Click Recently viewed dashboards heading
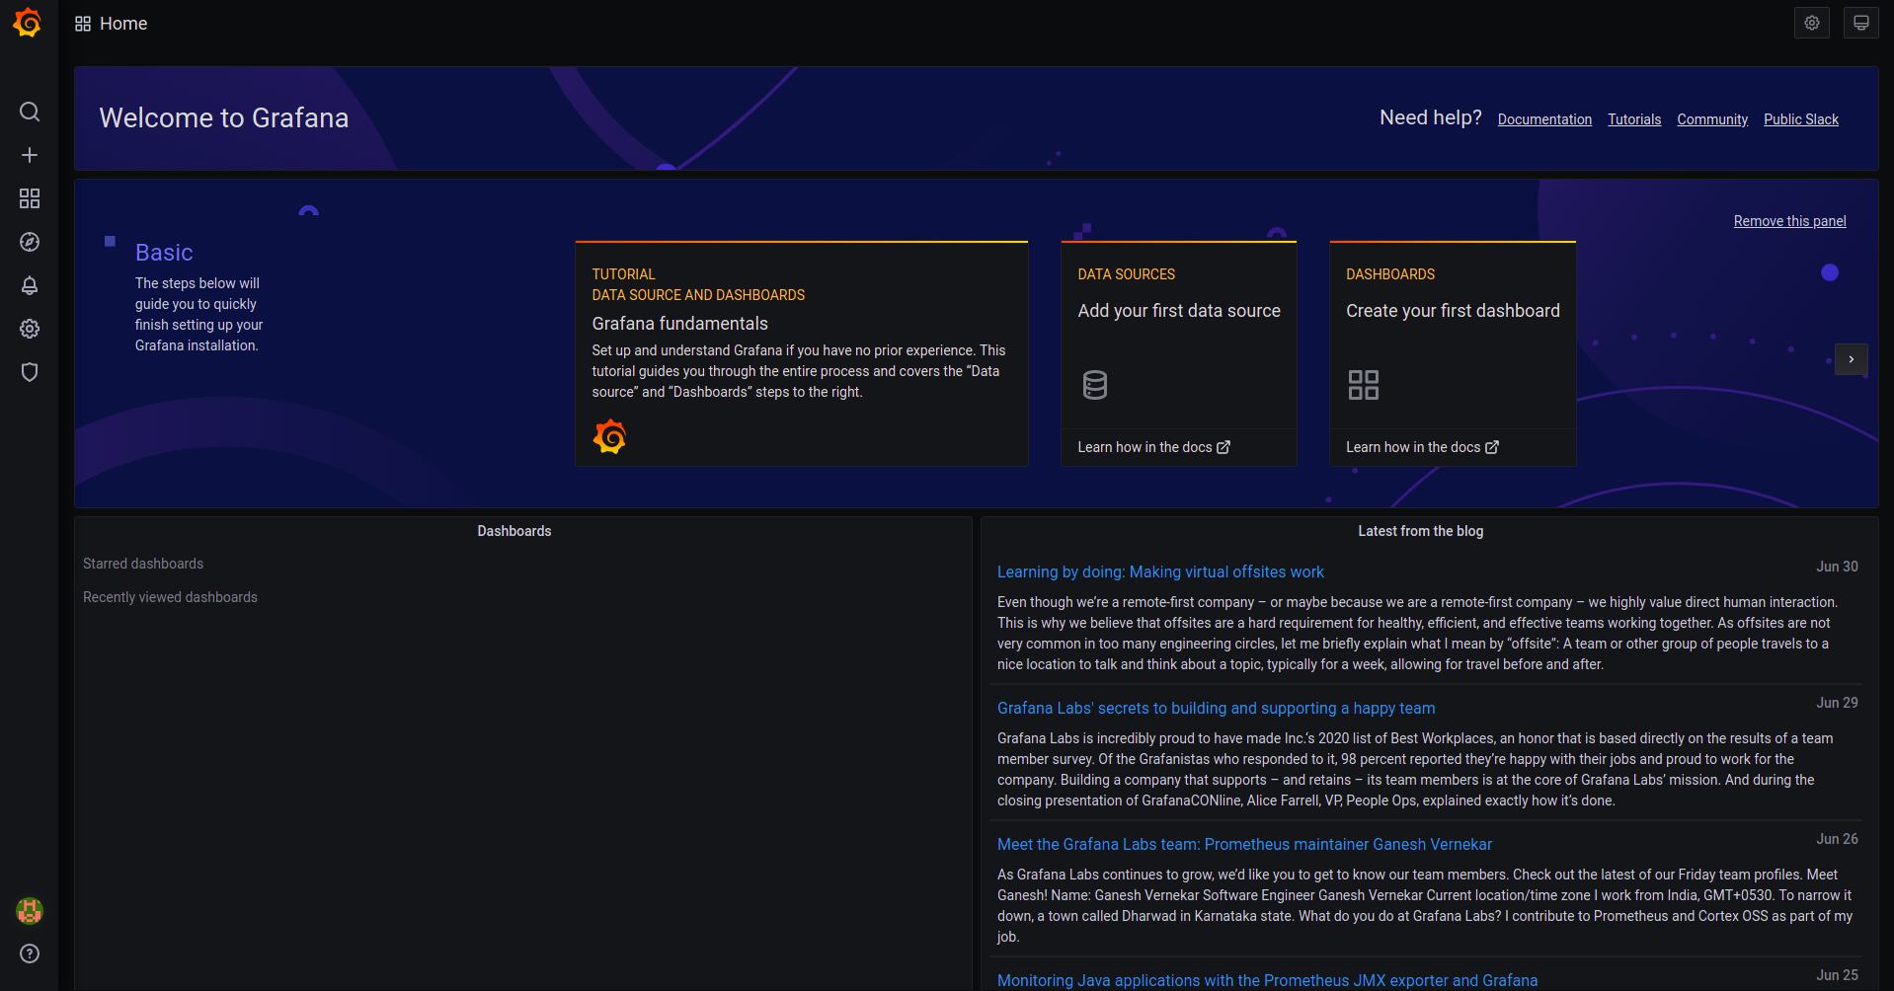Viewport: 1894px width, 991px height. click(170, 597)
